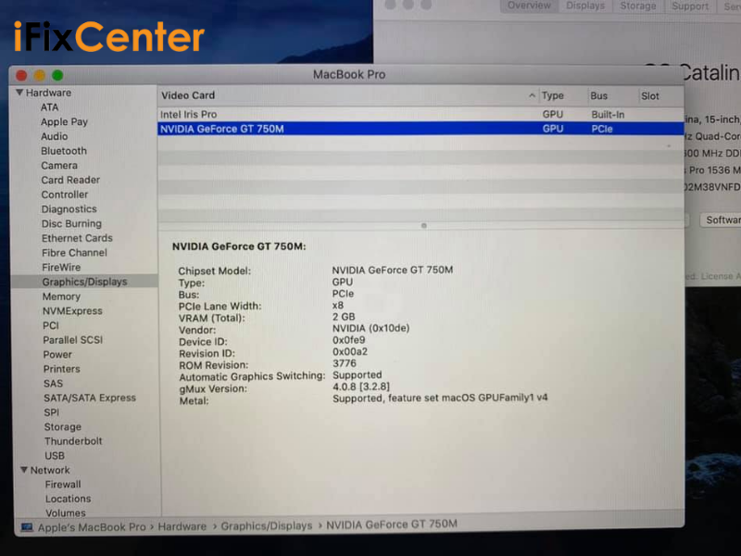Select NVMExpress in the sidebar

(72, 311)
